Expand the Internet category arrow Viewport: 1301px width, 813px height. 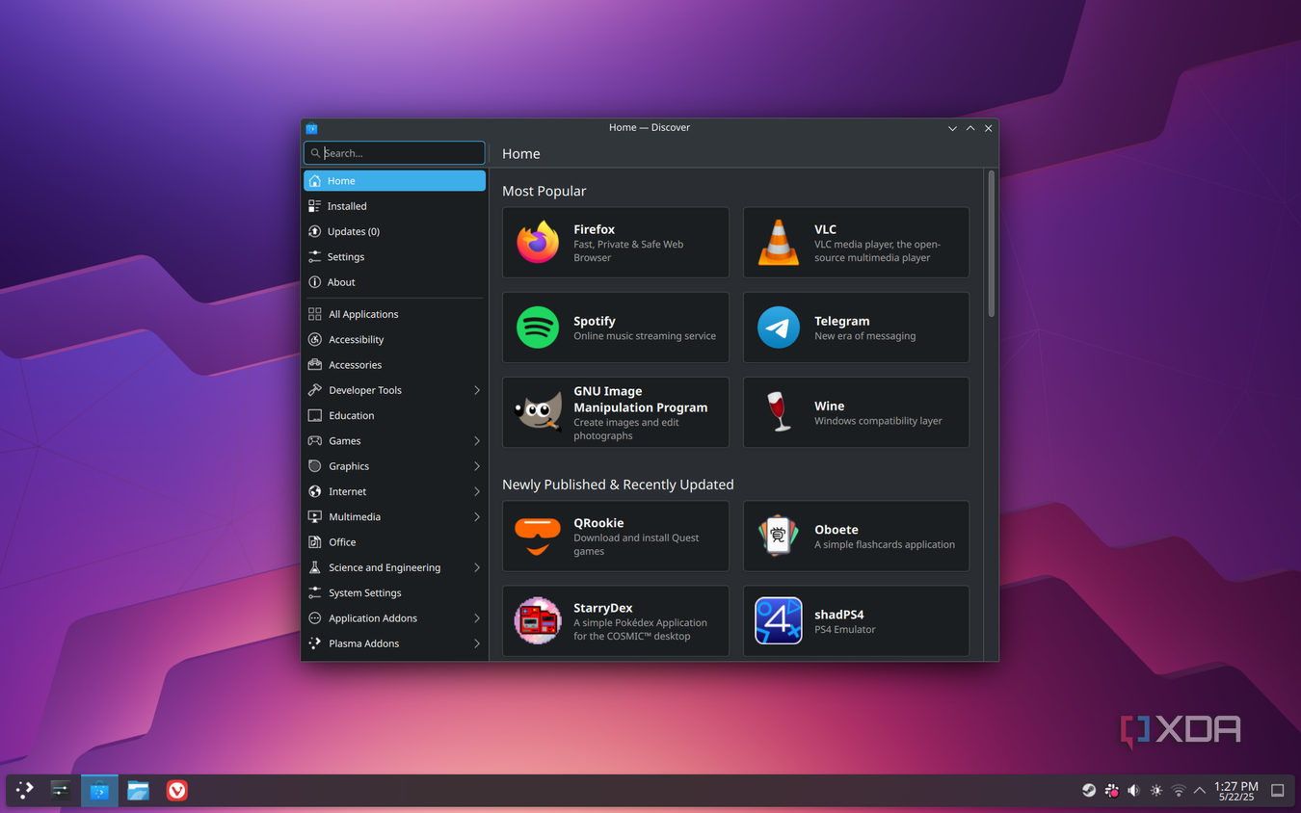tap(477, 491)
